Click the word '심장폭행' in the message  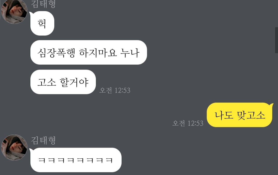pos(56,53)
